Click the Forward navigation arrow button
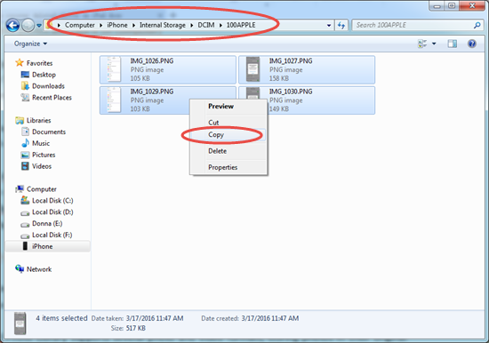 tap(28, 26)
